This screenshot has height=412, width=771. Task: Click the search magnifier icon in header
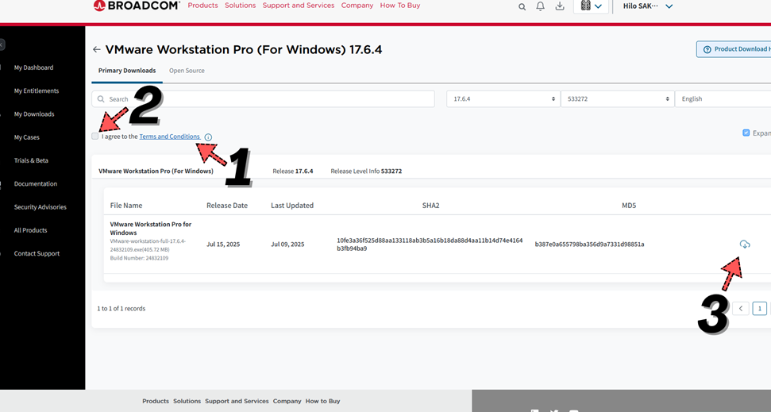522,6
